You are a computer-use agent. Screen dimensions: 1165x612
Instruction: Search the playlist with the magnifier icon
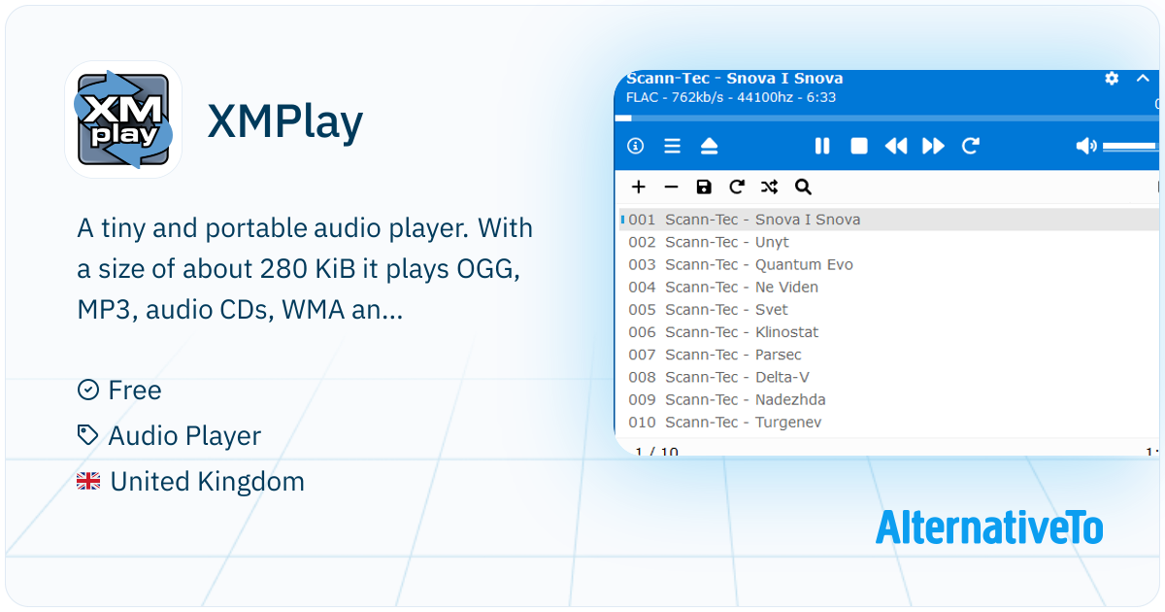[803, 187]
